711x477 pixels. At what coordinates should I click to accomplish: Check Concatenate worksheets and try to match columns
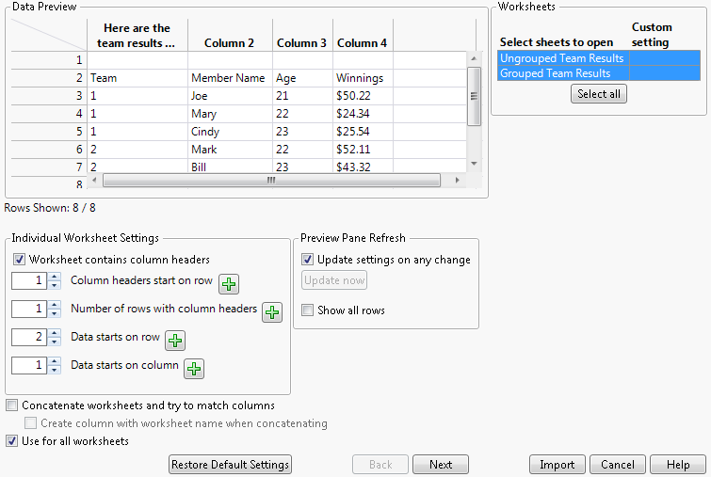point(12,405)
